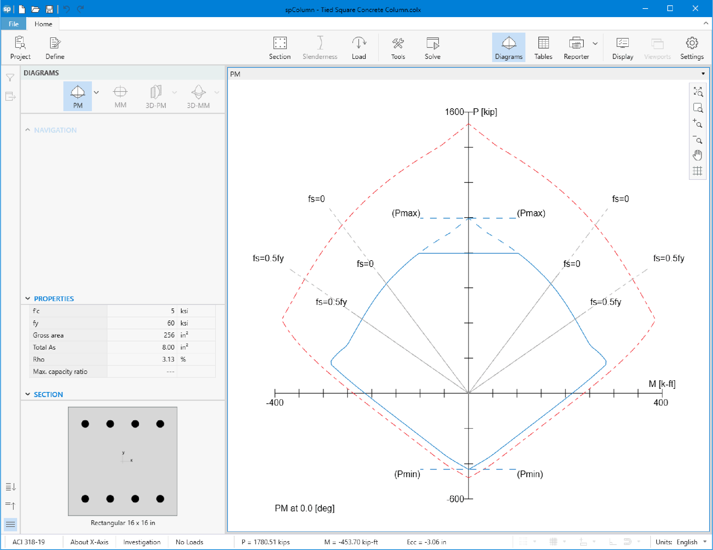Click ACI 318-19 in status bar
The width and height of the screenshot is (713, 550).
29,542
